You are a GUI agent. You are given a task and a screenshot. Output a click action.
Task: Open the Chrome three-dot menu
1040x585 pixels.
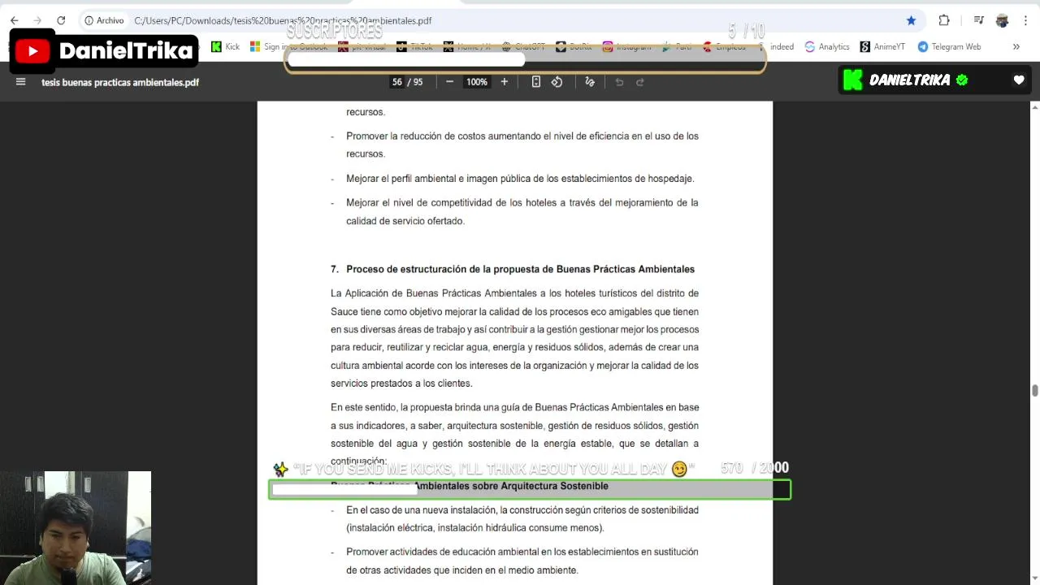click(x=1025, y=20)
